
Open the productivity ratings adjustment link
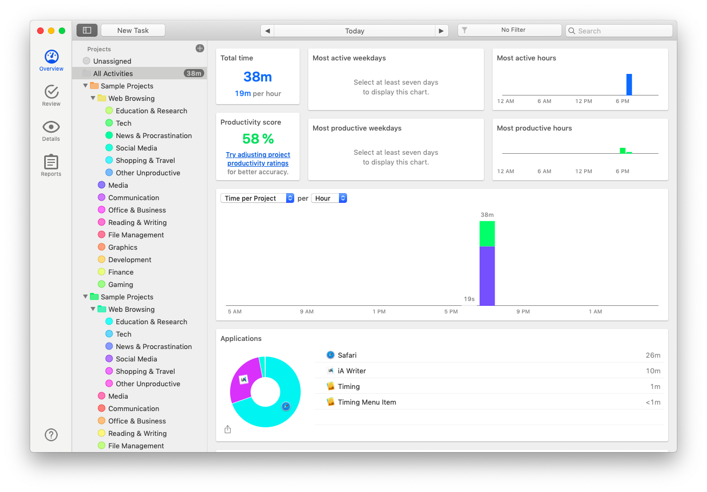pos(258,159)
